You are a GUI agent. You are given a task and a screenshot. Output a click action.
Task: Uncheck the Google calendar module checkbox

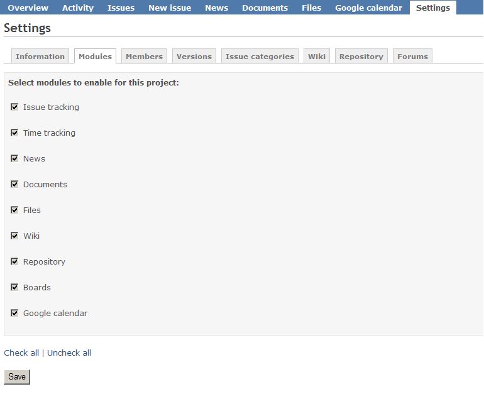tap(14, 313)
